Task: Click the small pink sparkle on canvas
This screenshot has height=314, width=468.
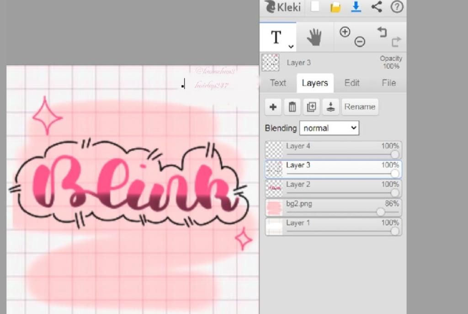Action: (244, 239)
